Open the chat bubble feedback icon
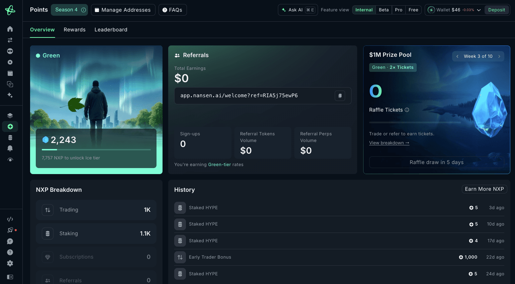The height and width of the screenshot is (284, 515). click(x=10, y=241)
